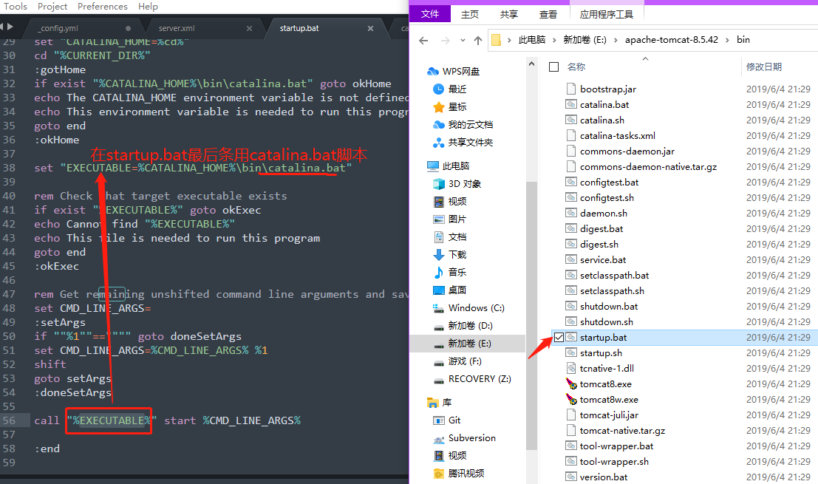Expand the chevron after 此电脑 in address bar
818x484 pixels.
coord(553,40)
